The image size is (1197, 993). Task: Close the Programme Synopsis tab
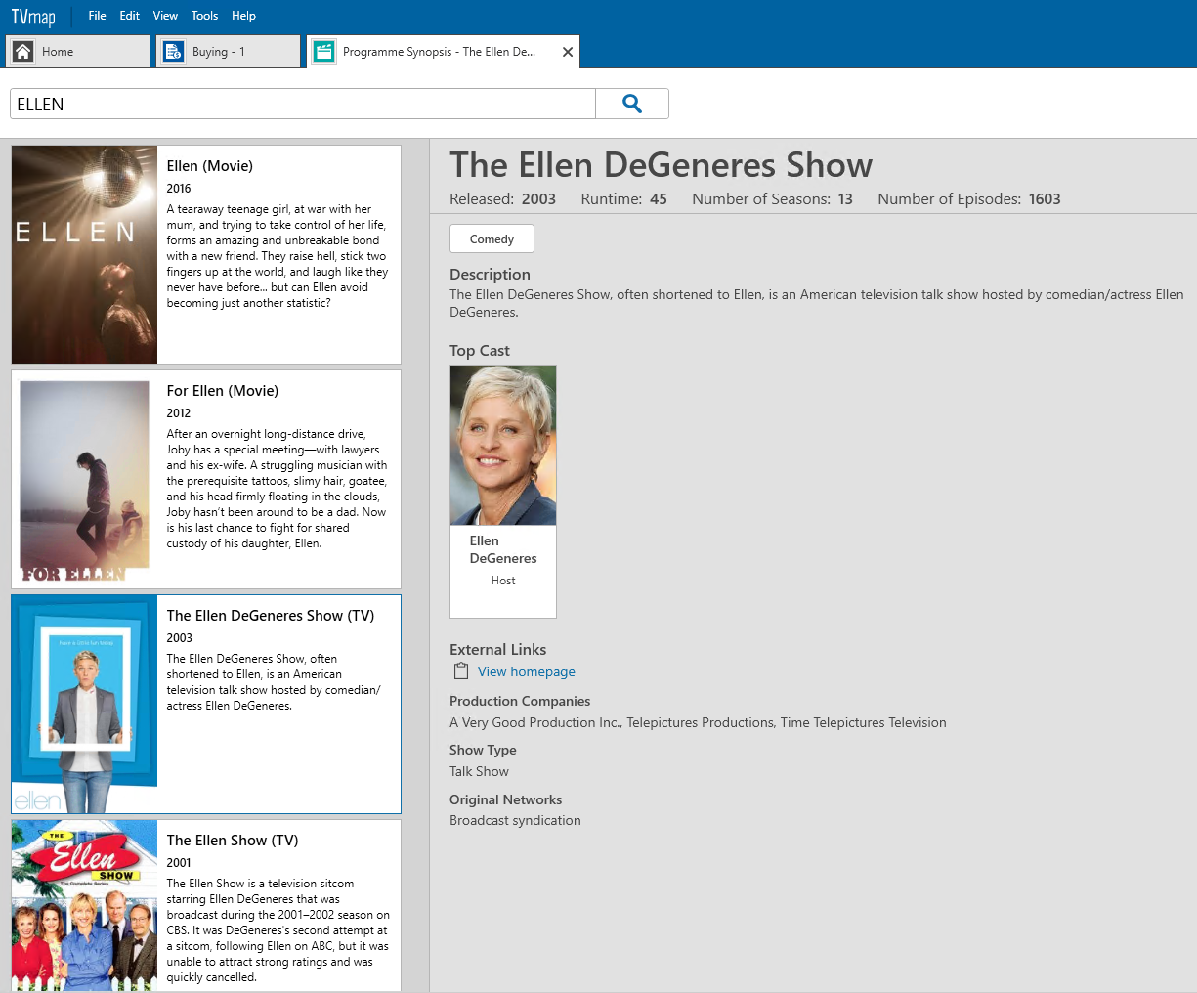[x=568, y=52]
